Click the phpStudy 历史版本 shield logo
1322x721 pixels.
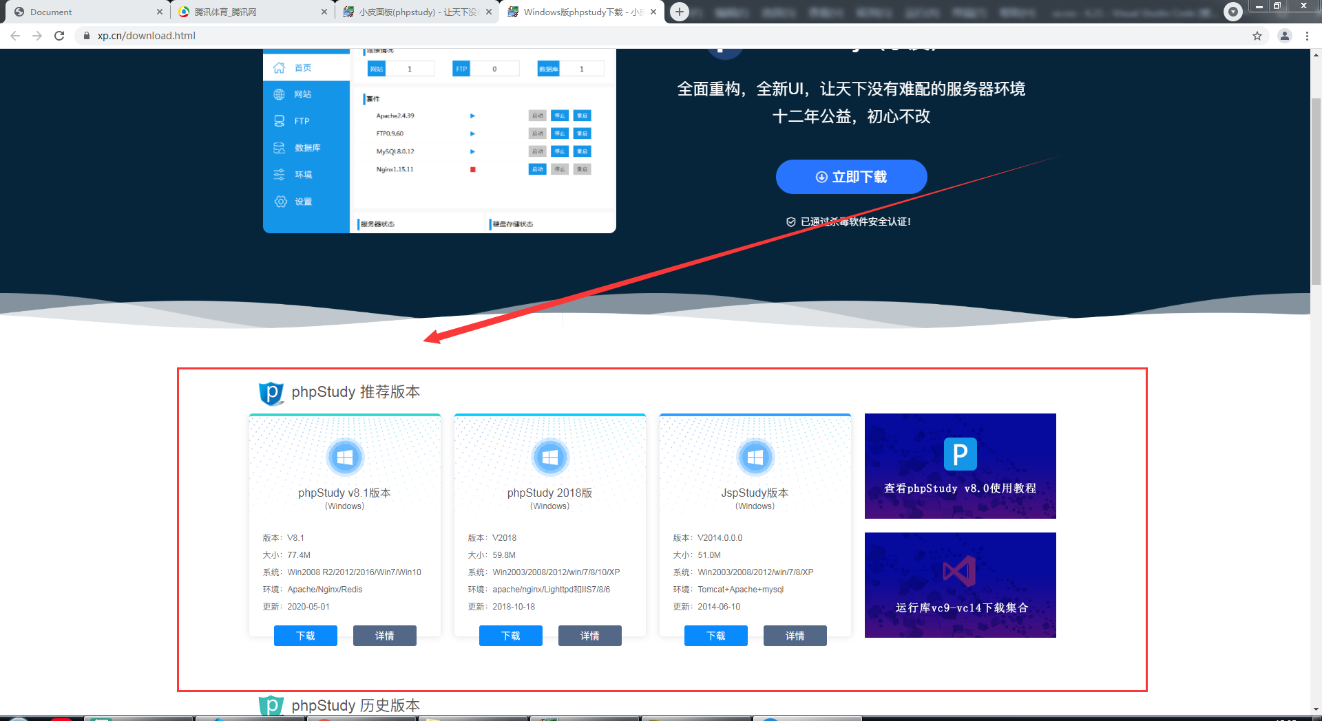[x=271, y=706]
